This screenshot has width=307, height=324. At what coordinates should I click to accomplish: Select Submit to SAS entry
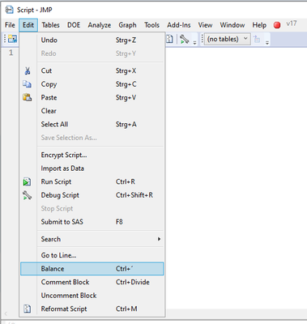[92, 222]
